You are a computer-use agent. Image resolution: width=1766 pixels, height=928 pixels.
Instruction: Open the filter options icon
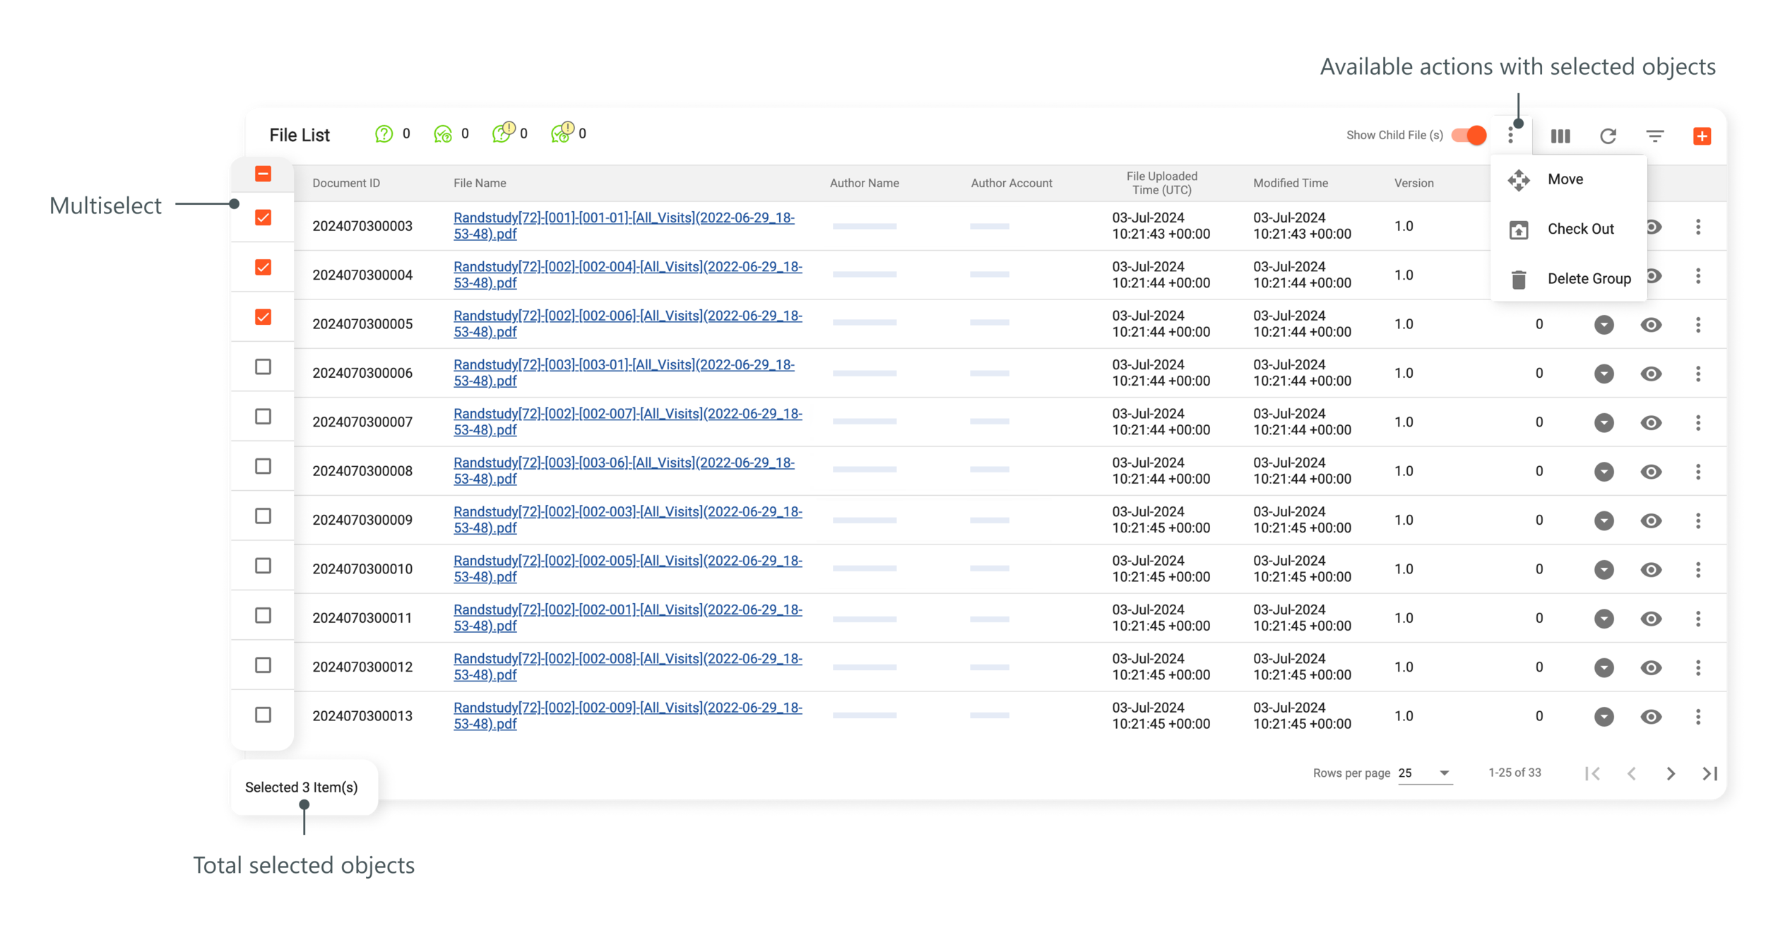(1655, 136)
